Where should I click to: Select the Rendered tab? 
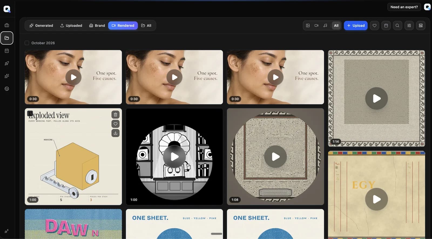tap(123, 26)
